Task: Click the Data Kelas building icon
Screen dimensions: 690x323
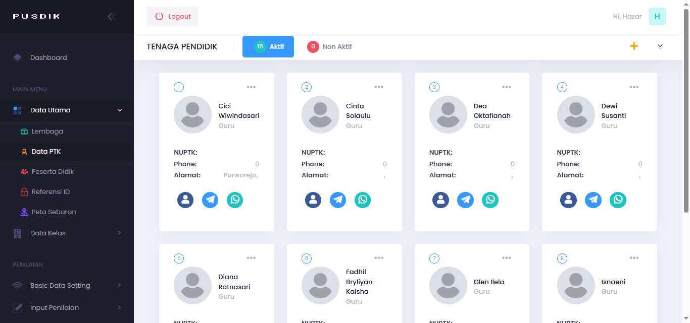Action: 18,233
